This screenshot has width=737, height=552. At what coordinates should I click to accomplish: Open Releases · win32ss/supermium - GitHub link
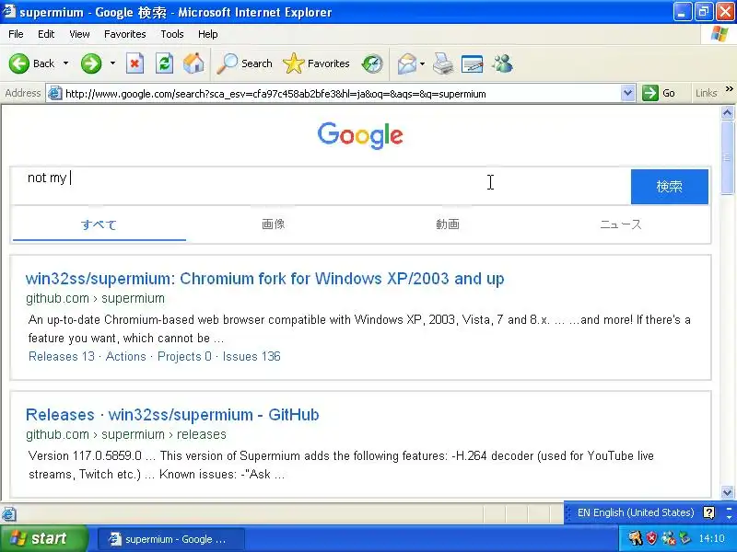pyautogui.click(x=172, y=415)
